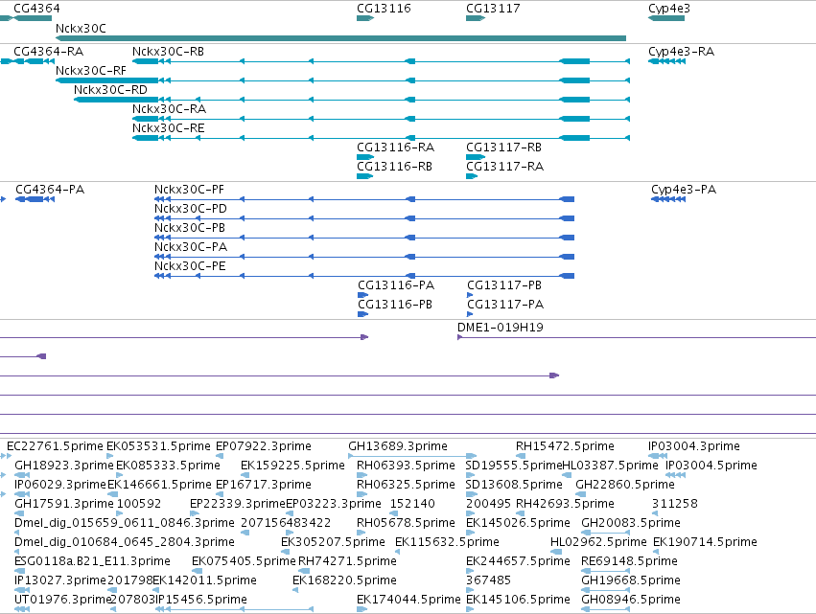Open EST GH13689.3prime
The width and height of the screenshot is (816, 614).
point(398,446)
